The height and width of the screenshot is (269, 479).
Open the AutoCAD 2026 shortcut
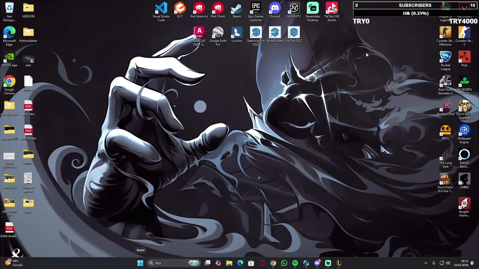click(x=199, y=36)
